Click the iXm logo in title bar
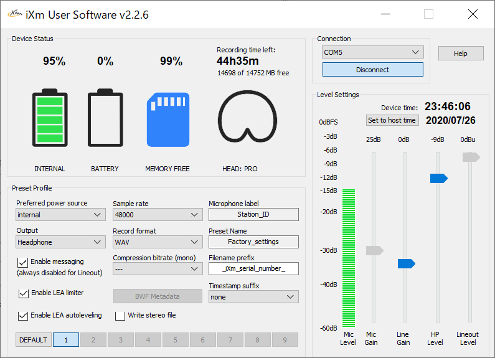The image size is (495, 358). pyautogui.click(x=15, y=14)
